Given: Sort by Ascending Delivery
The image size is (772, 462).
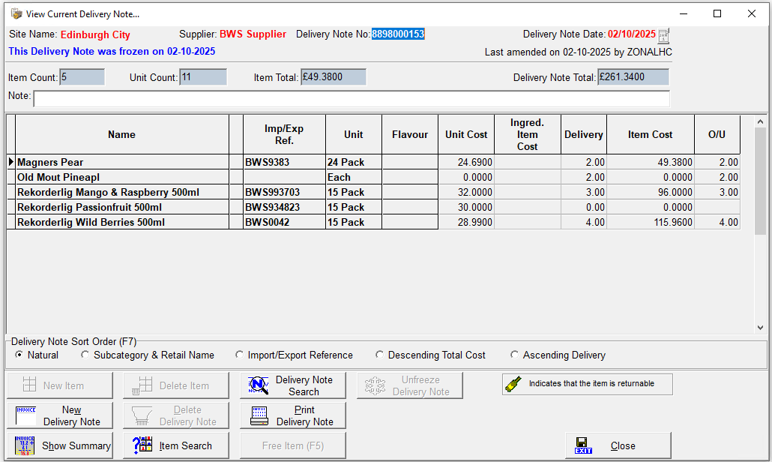Looking at the screenshot, I should (x=514, y=355).
